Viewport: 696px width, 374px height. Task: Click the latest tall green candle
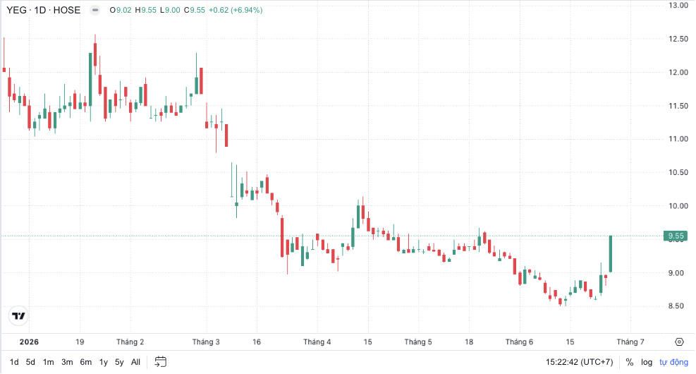(x=611, y=253)
